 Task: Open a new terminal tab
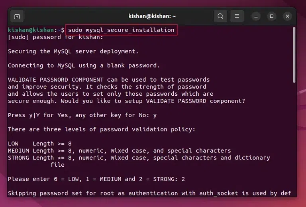[17, 16]
